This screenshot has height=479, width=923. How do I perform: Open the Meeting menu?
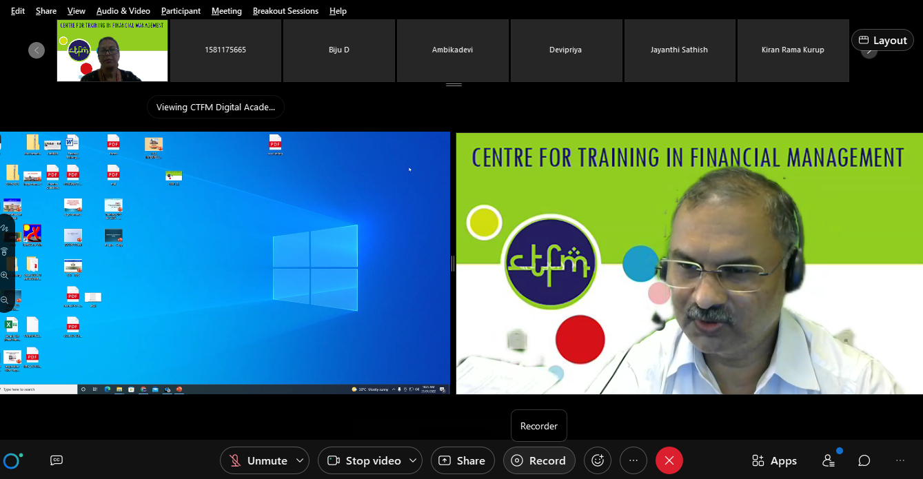227,11
